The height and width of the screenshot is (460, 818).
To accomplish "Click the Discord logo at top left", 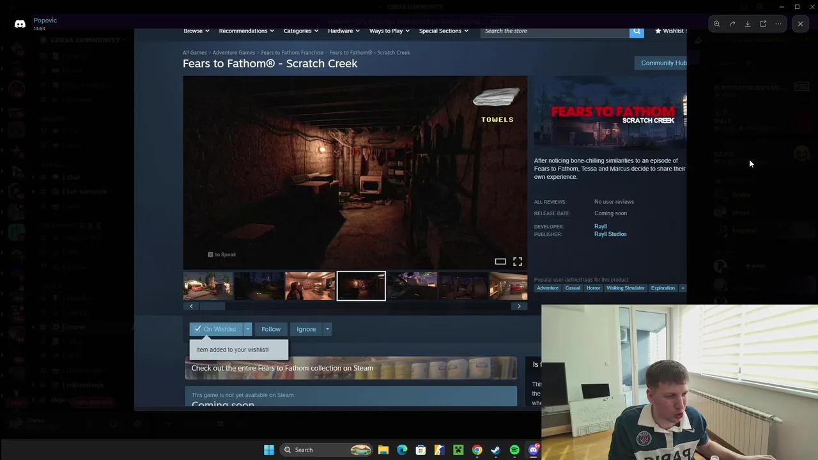I will pyautogui.click(x=20, y=24).
